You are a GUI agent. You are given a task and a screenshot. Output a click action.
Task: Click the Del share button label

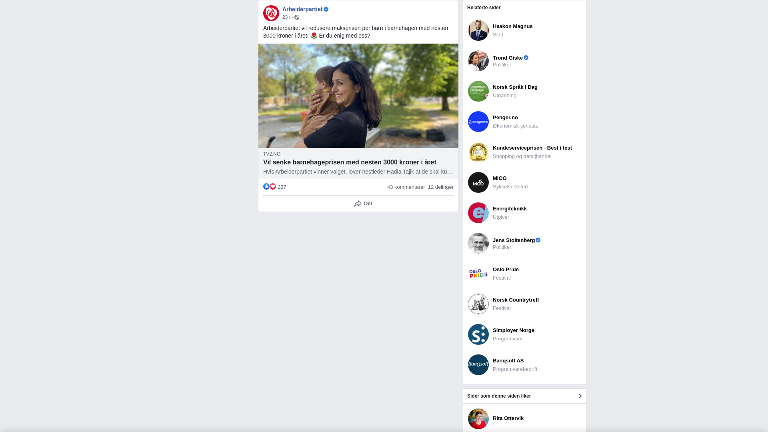pos(368,204)
